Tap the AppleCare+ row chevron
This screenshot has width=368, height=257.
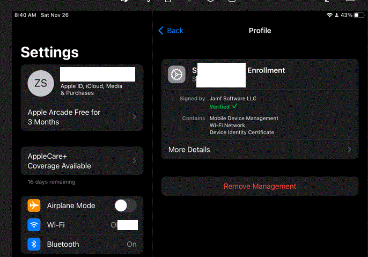pyautogui.click(x=135, y=161)
